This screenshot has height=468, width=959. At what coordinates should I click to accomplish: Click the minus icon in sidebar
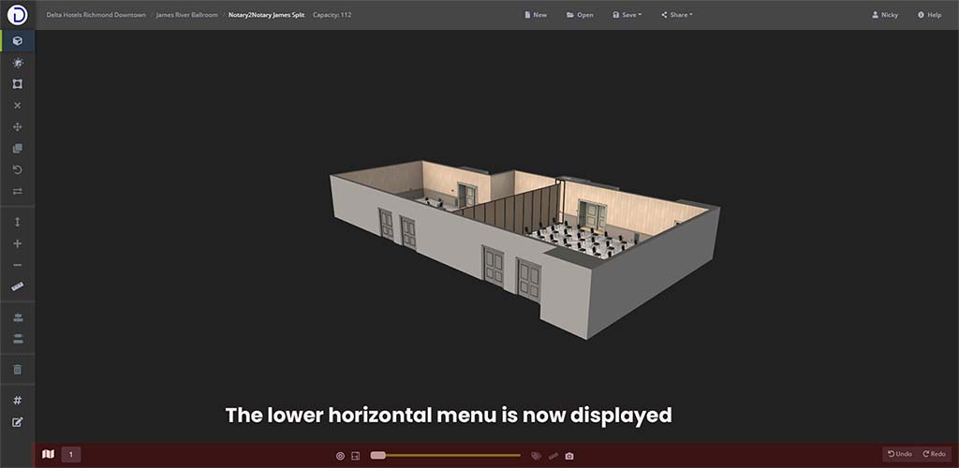pyautogui.click(x=18, y=265)
